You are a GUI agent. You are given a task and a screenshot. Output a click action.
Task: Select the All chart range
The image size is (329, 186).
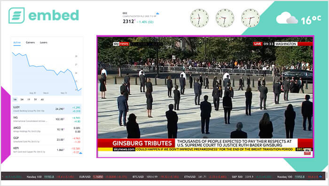tap(42, 99)
